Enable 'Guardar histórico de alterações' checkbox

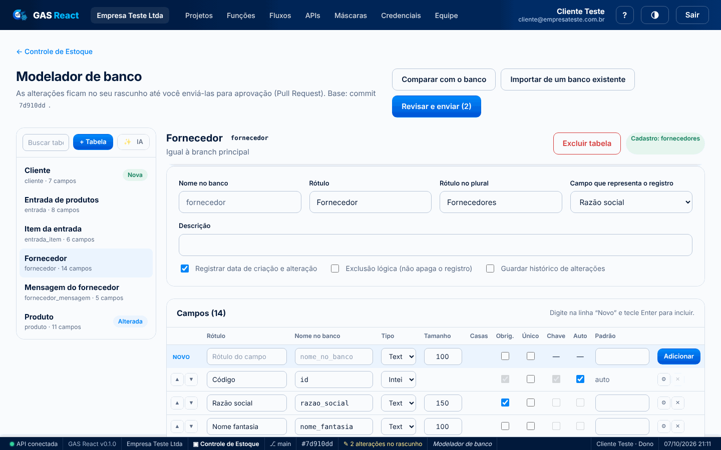click(x=490, y=268)
